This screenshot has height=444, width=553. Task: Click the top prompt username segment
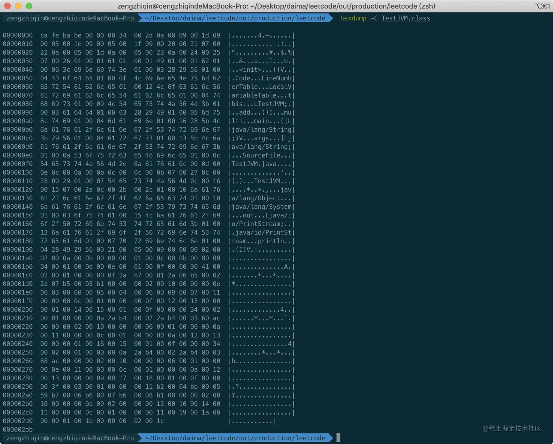click(70, 18)
